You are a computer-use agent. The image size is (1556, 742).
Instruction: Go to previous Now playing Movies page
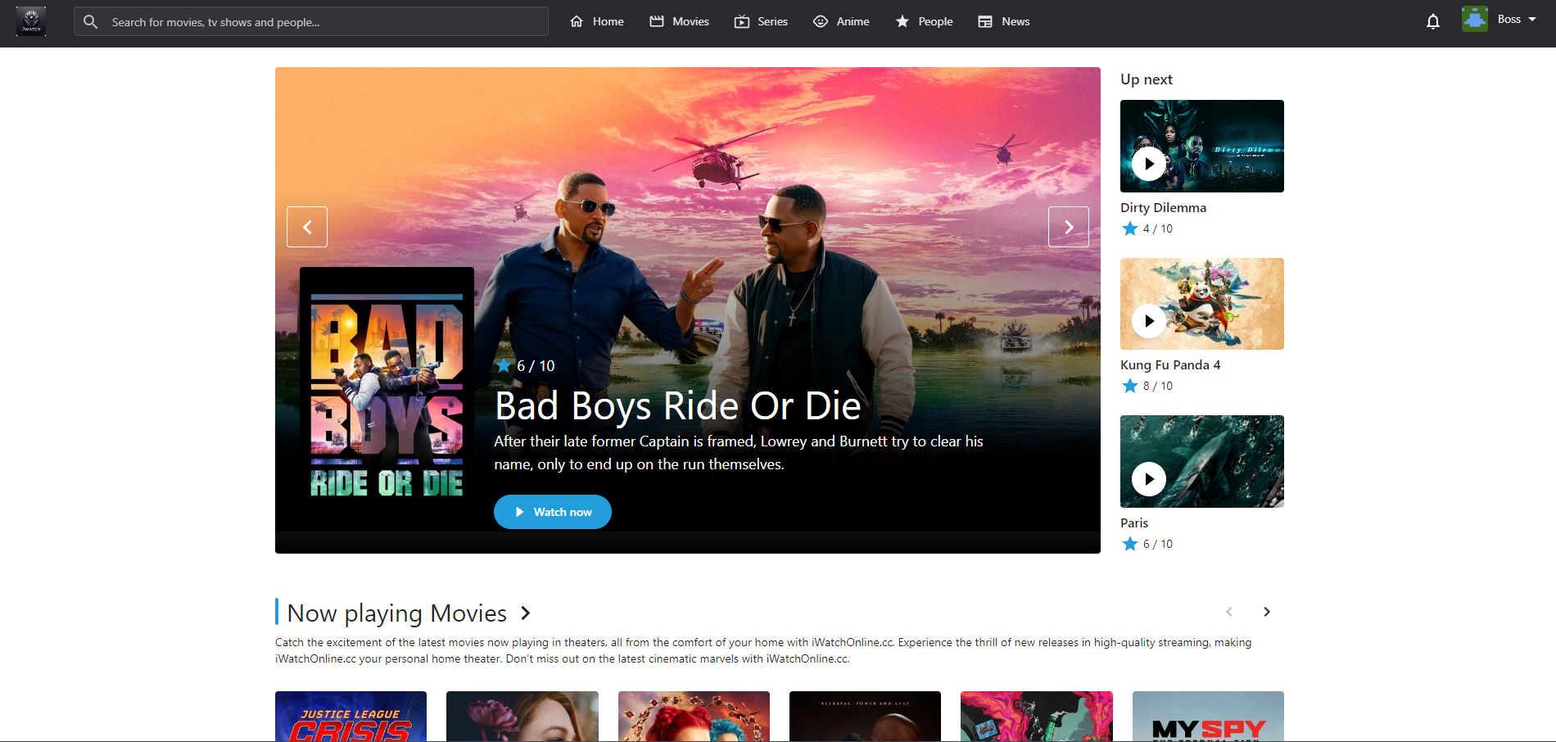(x=1228, y=612)
